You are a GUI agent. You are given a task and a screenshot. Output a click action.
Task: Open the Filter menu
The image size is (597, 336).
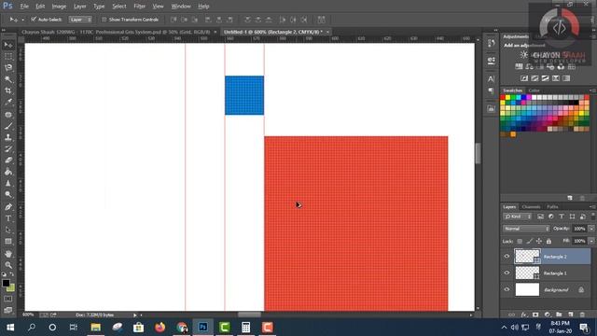pyautogui.click(x=139, y=7)
